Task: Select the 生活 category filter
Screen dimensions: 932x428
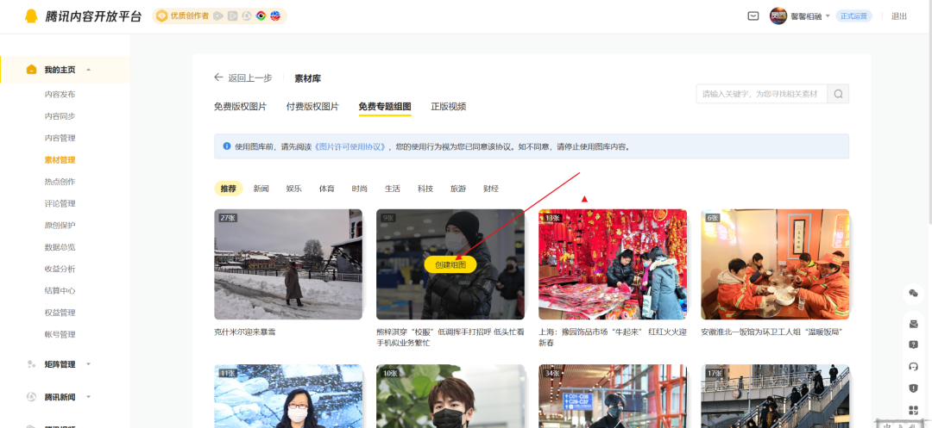Action: 393,189
